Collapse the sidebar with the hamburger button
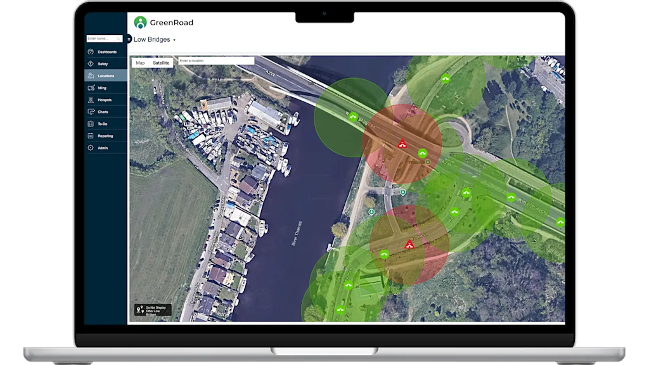This screenshot has width=649, height=365. point(129,39)
